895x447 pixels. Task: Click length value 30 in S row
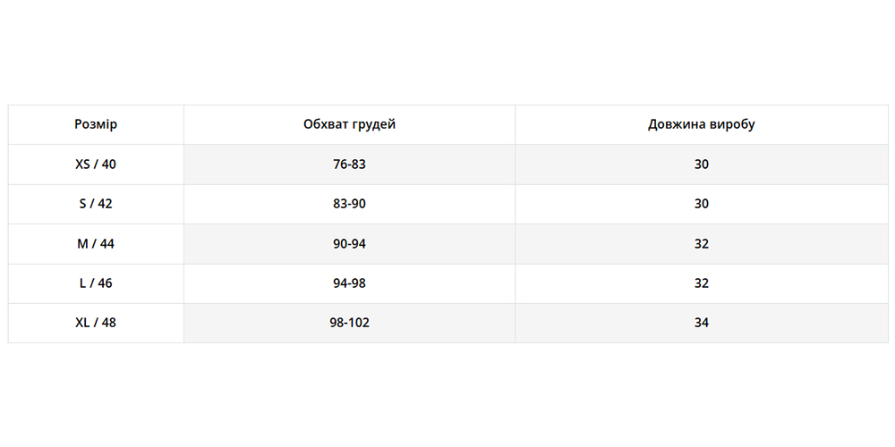coord(702,204)
